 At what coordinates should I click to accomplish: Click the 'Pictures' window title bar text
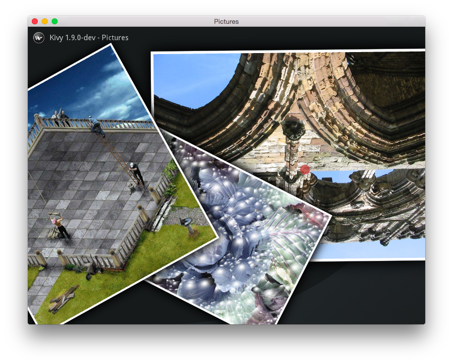[x=226, y=22]
